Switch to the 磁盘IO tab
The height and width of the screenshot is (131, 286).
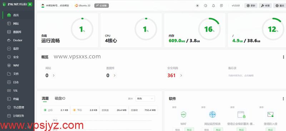(x=60, y=99)
